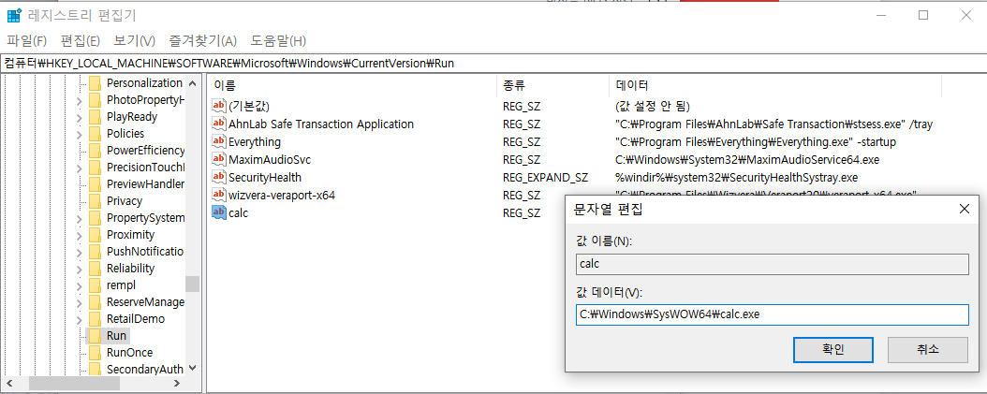This screenshot has width=987, height=394.
Task: Click the 값 데이터 input field
Action: [773, 314]
